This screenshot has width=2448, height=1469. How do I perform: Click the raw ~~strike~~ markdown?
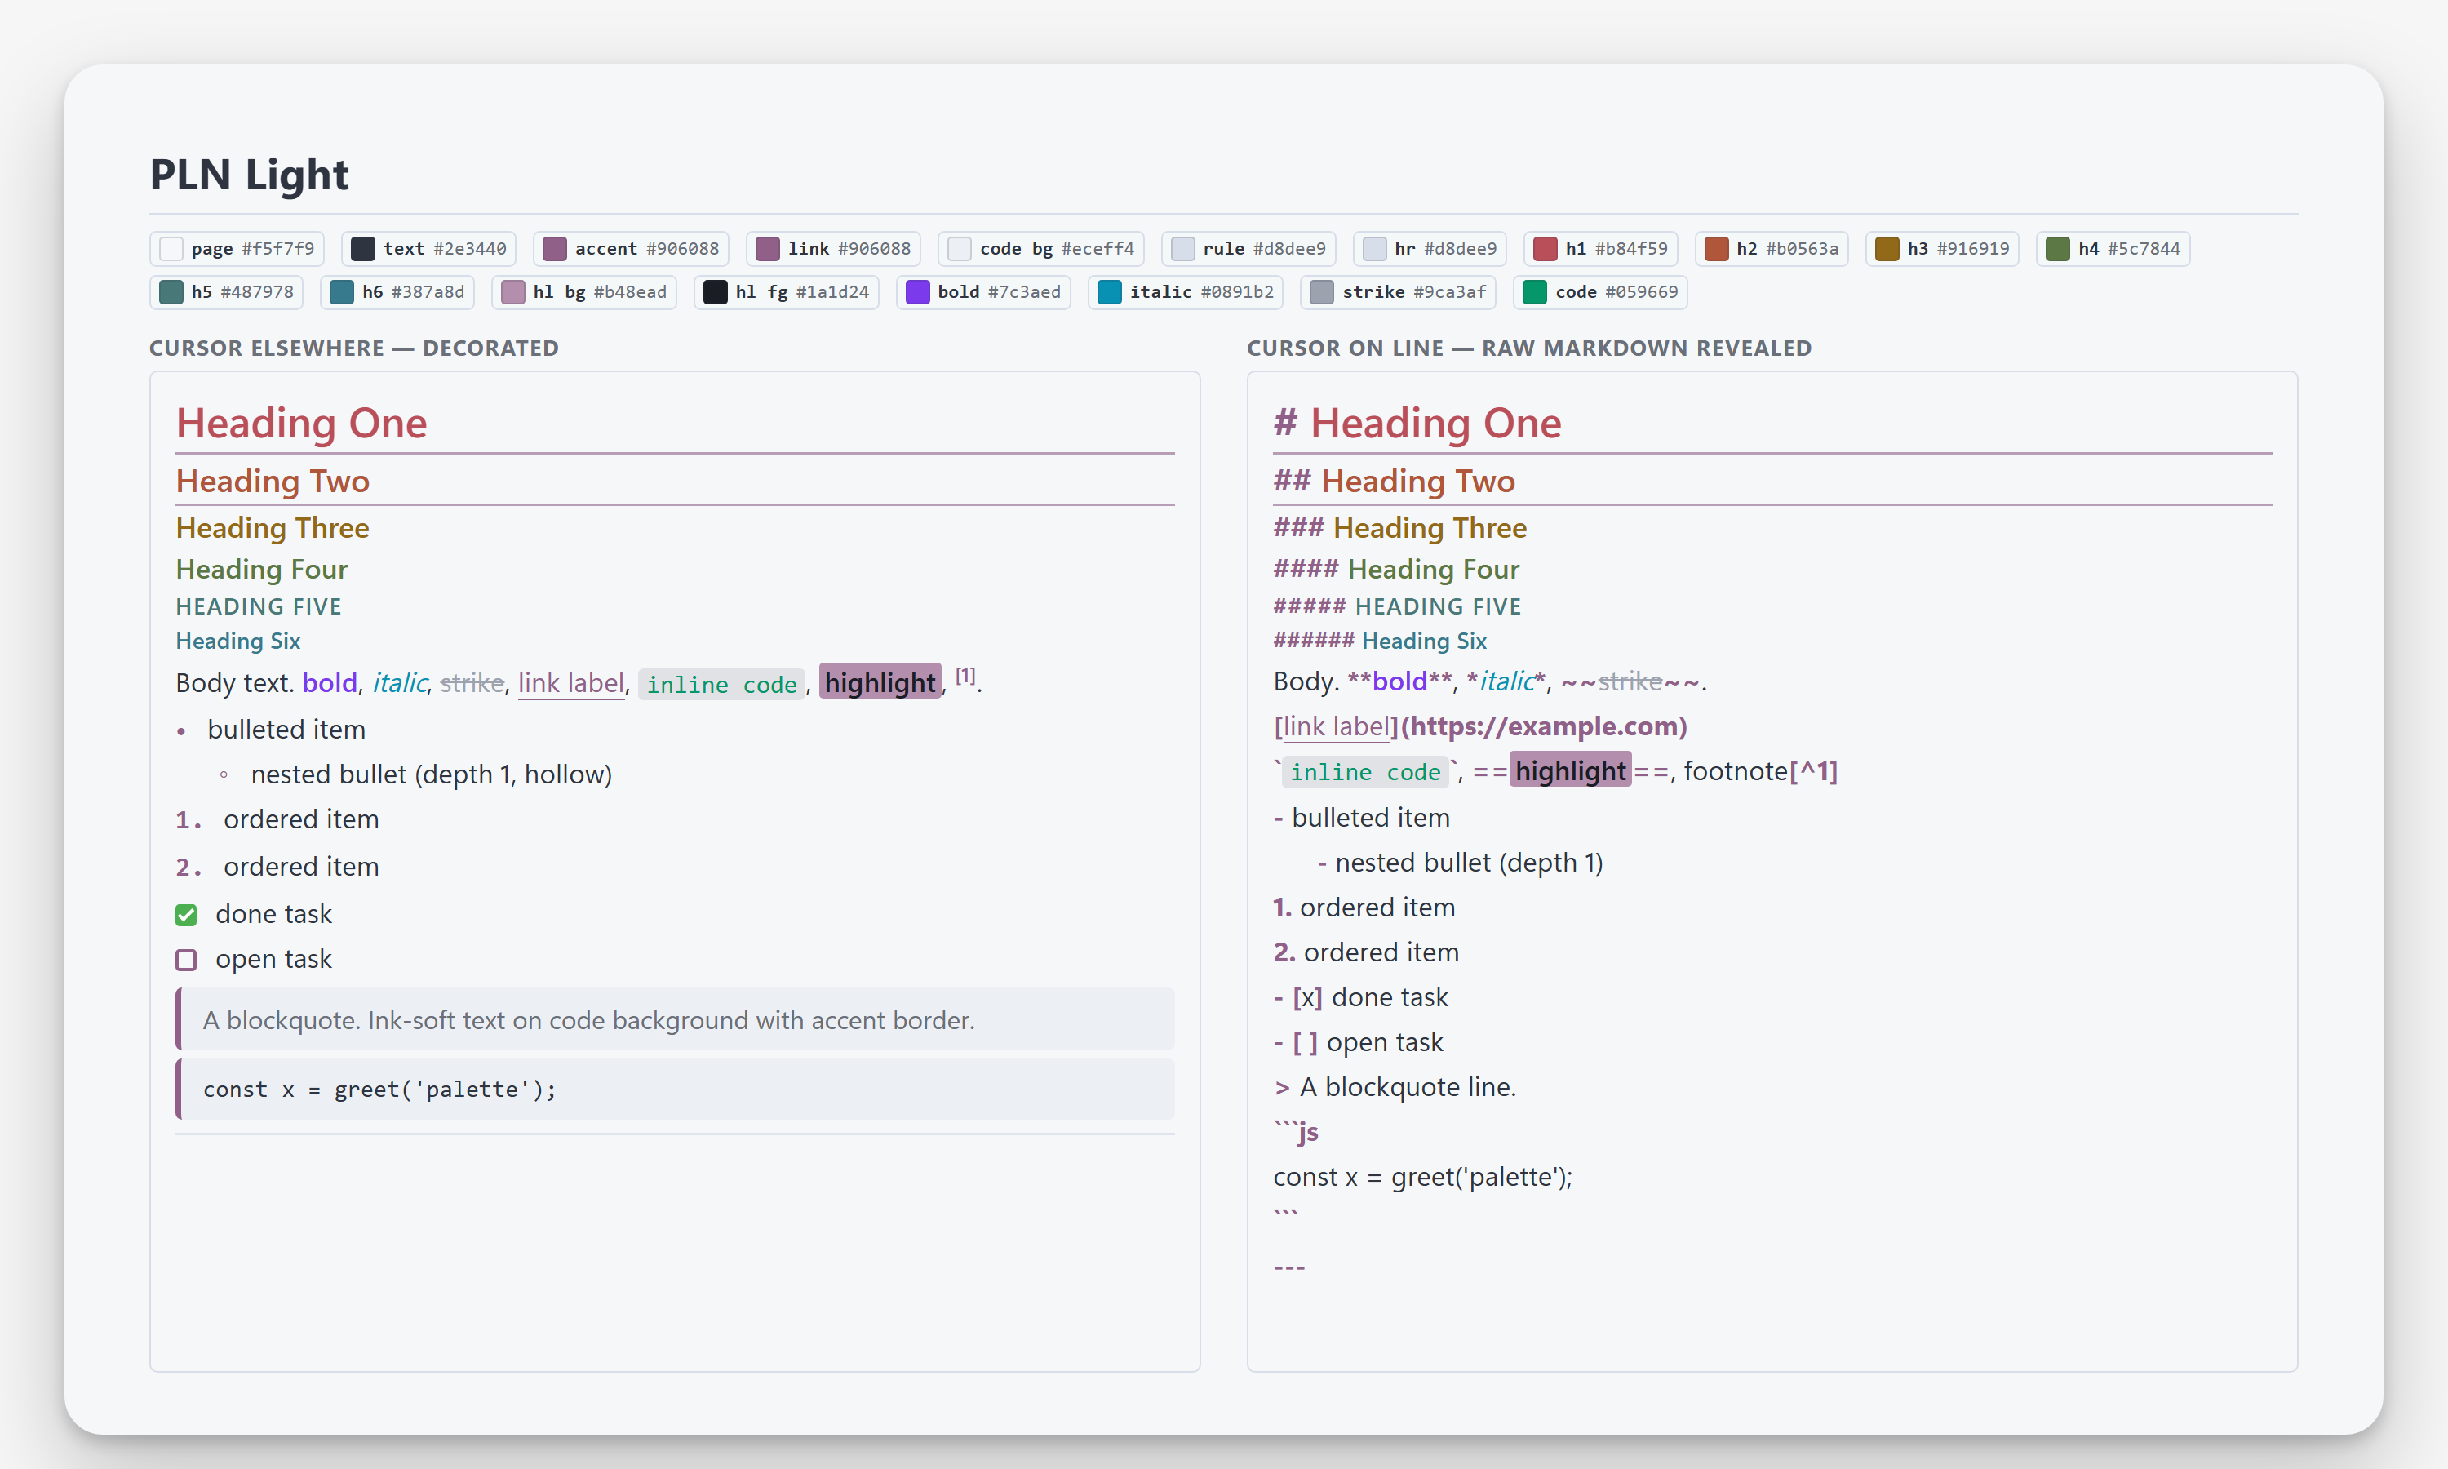pyautogui.click(x=1630, y=681)
